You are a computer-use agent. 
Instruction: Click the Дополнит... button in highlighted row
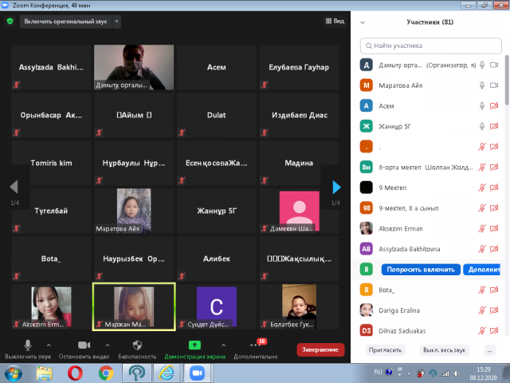[x=483, y=270]
